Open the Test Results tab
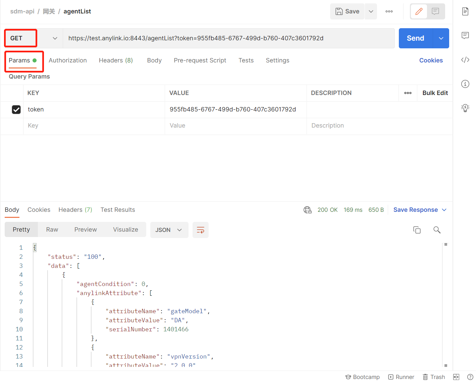This screenshot has height=382, width=476. pyautogui.click(x=118, y=210)
